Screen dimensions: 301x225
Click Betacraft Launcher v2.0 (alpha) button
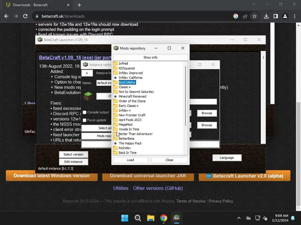(x=245, y=176)
